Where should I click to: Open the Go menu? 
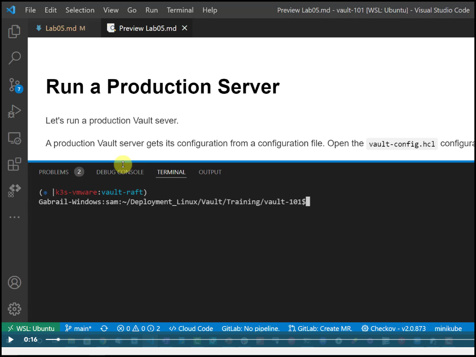pyautogui.click(x=132, y=10)
